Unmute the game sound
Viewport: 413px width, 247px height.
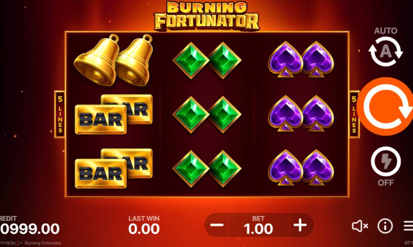pos(360,226)
